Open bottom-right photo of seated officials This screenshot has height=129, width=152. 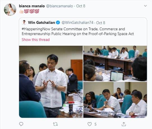click(x=115, y=100)
